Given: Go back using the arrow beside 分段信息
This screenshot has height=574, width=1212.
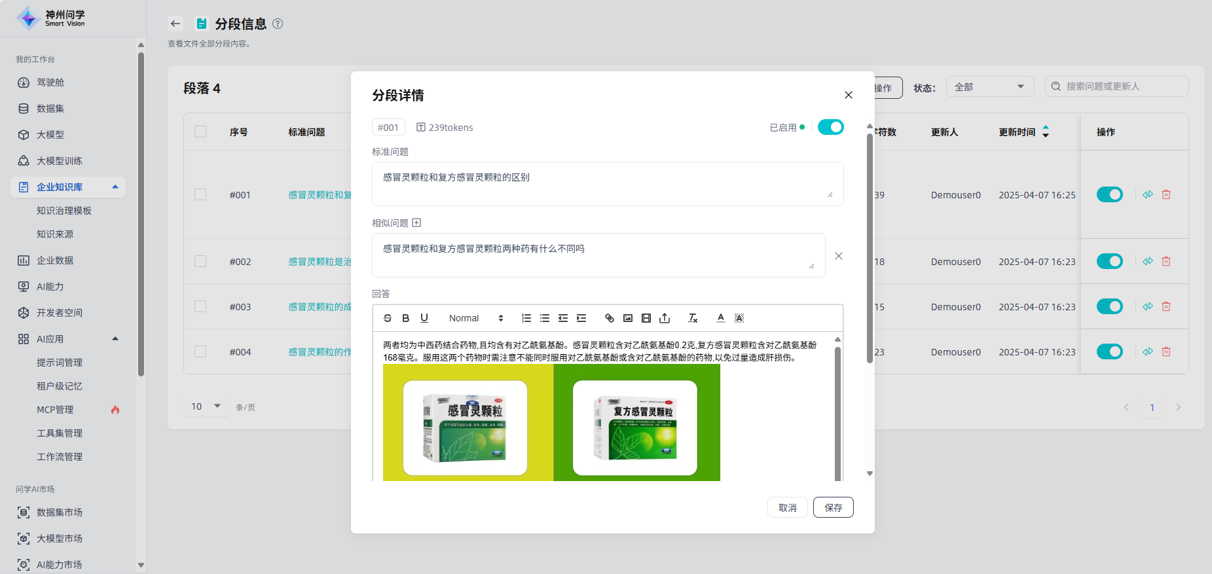Looking at the screenshot, I should 175,24.
